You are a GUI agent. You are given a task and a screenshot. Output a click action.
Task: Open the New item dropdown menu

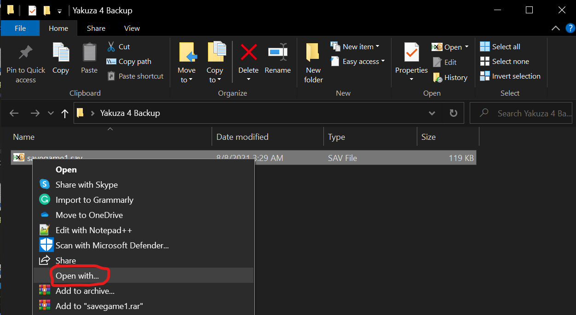(355, 46)
